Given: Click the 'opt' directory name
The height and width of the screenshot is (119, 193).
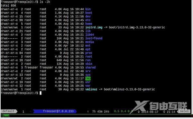Looking at the screenshot, I should pos(88,49).
